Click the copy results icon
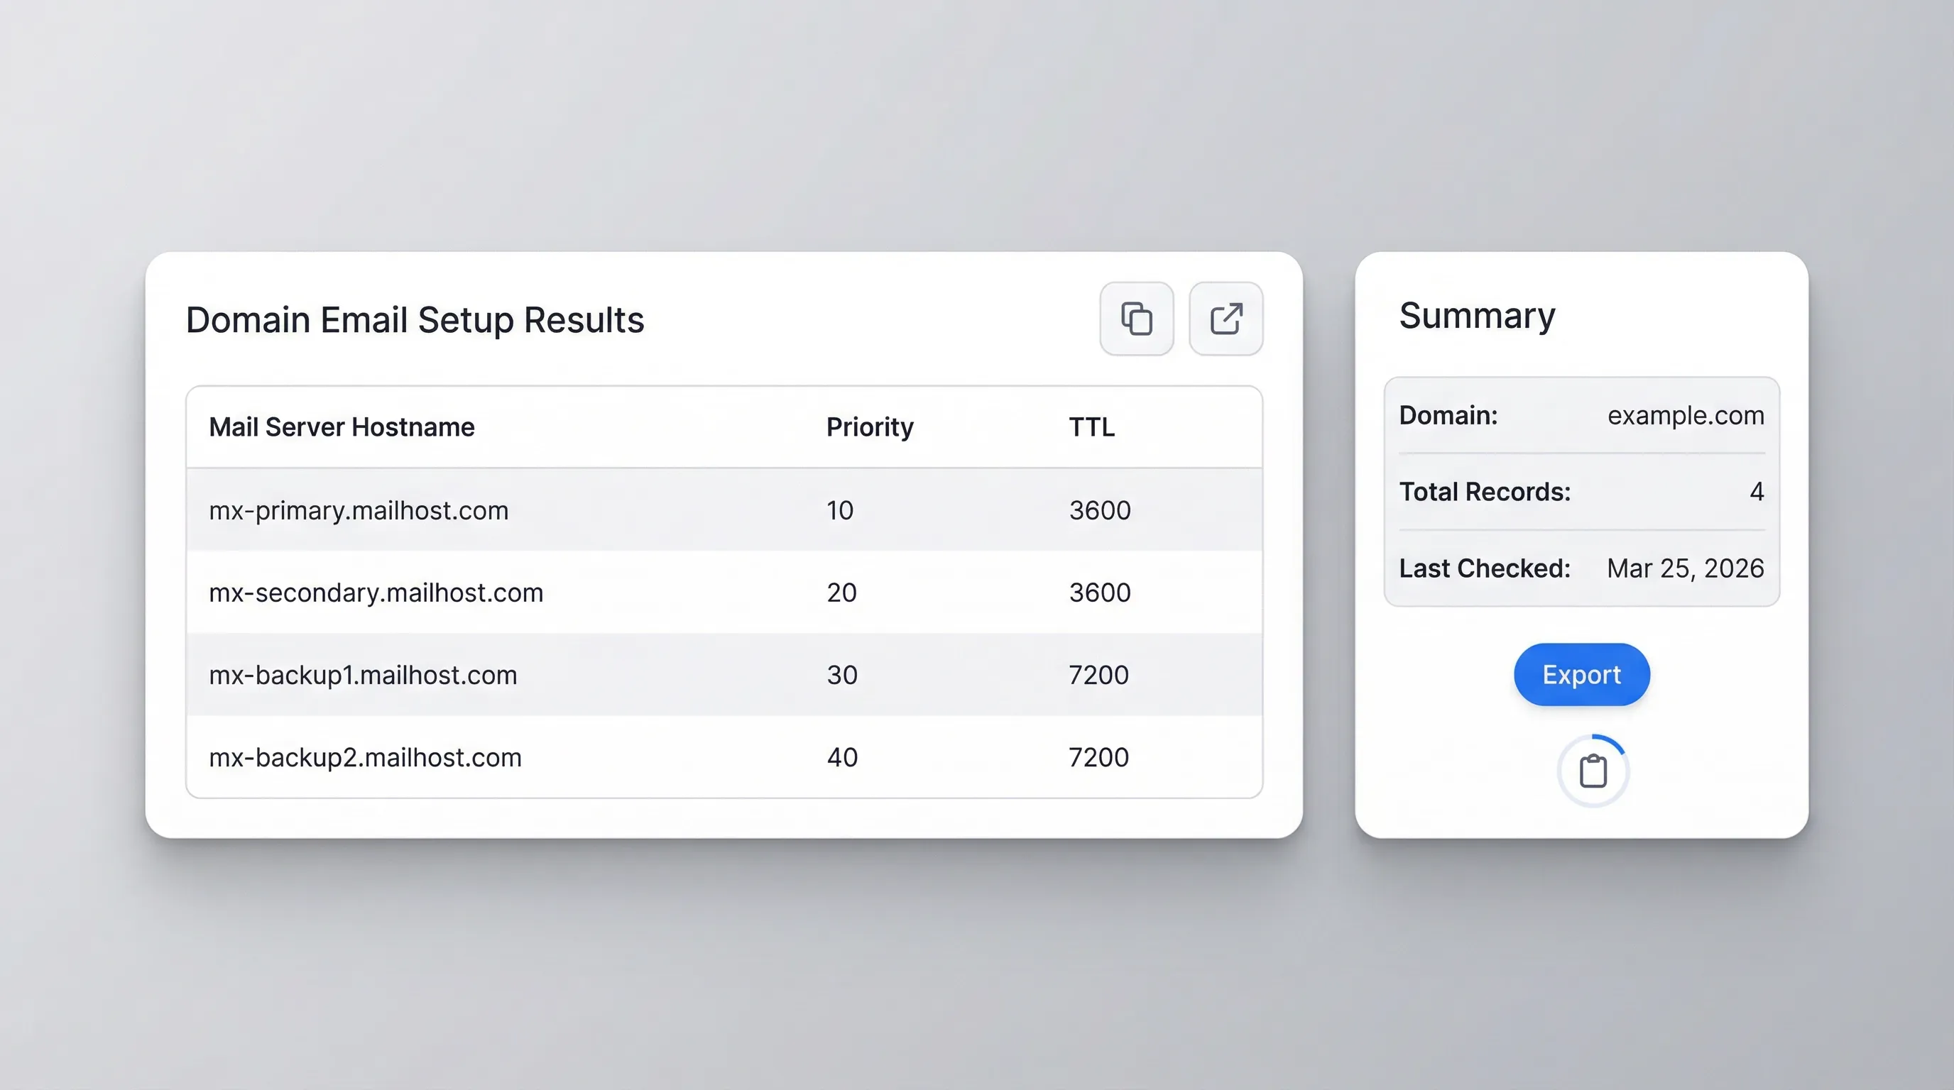The image size is (1954, 1090). 1136,319
